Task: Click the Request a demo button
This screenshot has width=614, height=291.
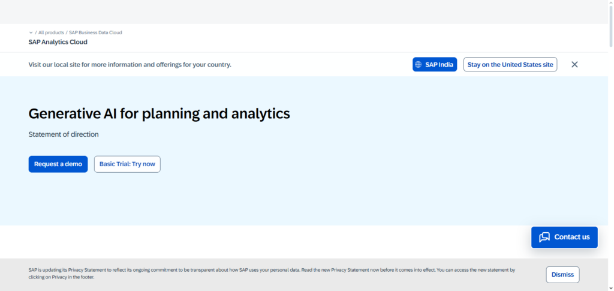Action: 58,164
